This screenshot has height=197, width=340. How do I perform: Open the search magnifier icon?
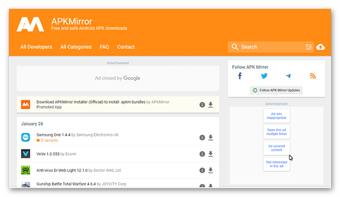(235, 47)
